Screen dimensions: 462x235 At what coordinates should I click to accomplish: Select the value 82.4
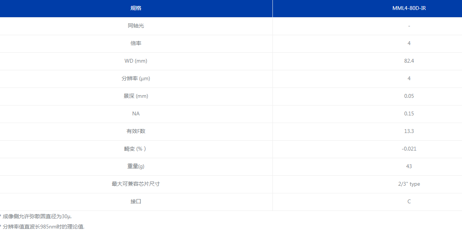[x=409, y=61]
